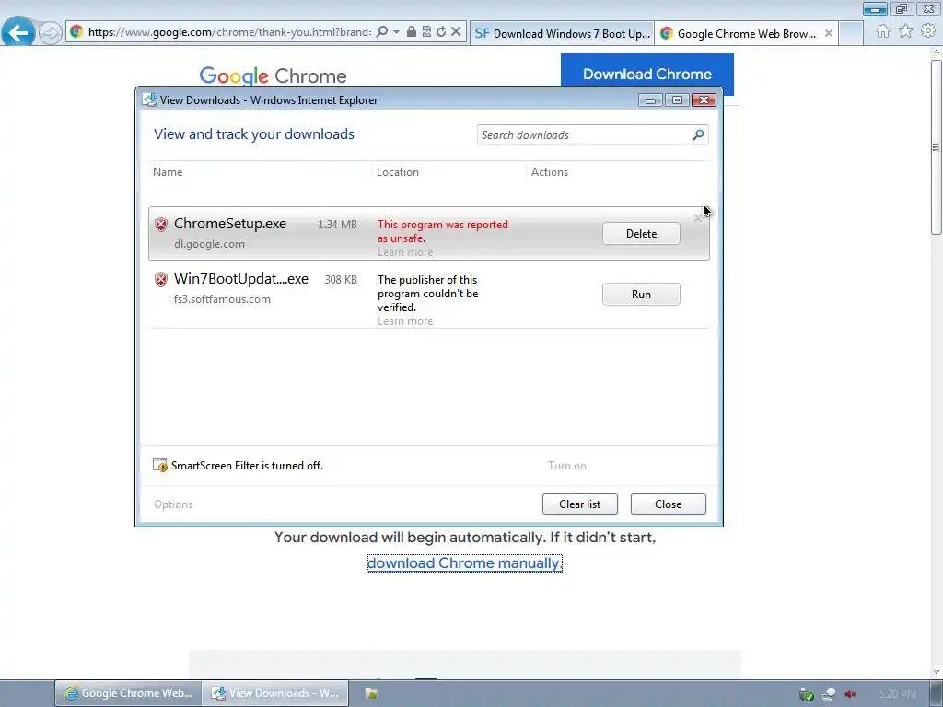Open the browser Home icon

click(x=883, y=31)
